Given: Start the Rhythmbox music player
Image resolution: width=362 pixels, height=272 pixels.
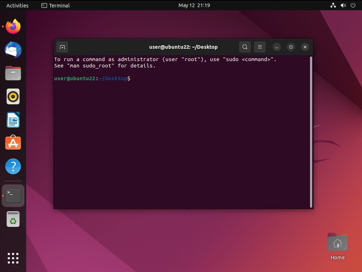Looking at the screenshot, I should [x=13, y=96].
